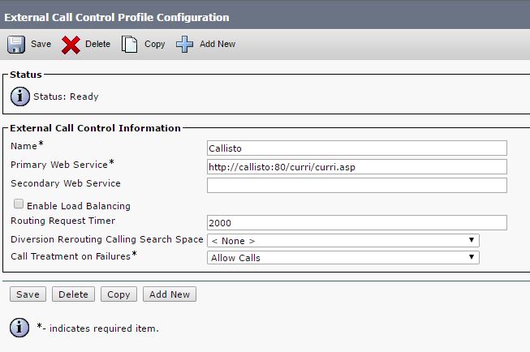Click the Add New text in top toolbar
Viewport: 530px width, 352px height.
click(218, 44)
